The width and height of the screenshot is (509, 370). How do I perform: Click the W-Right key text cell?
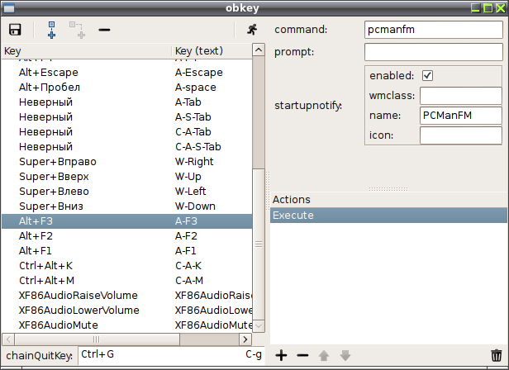coord(194,162)
